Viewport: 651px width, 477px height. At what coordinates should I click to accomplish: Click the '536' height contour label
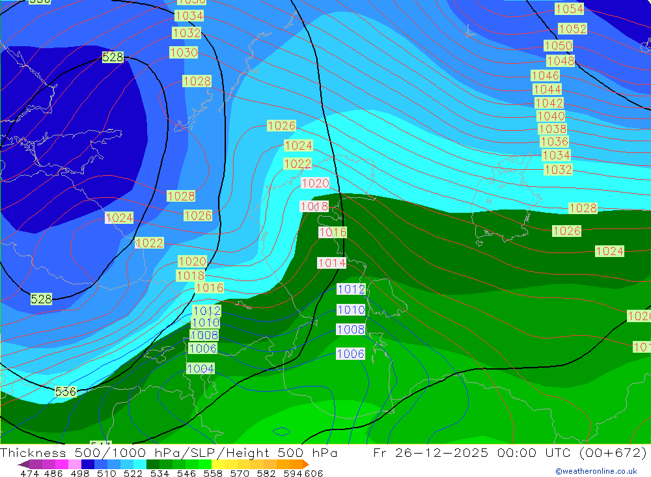[66, 392]
